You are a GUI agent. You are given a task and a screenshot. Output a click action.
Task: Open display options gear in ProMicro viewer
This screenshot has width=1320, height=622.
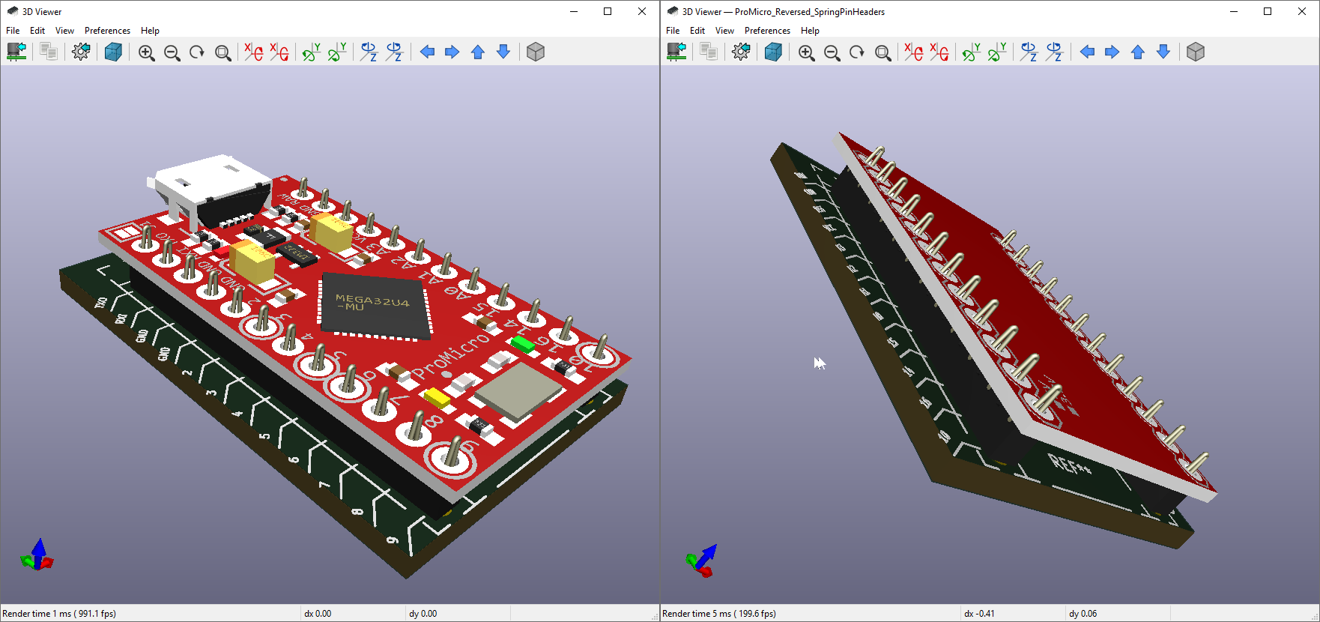(741, 52)
